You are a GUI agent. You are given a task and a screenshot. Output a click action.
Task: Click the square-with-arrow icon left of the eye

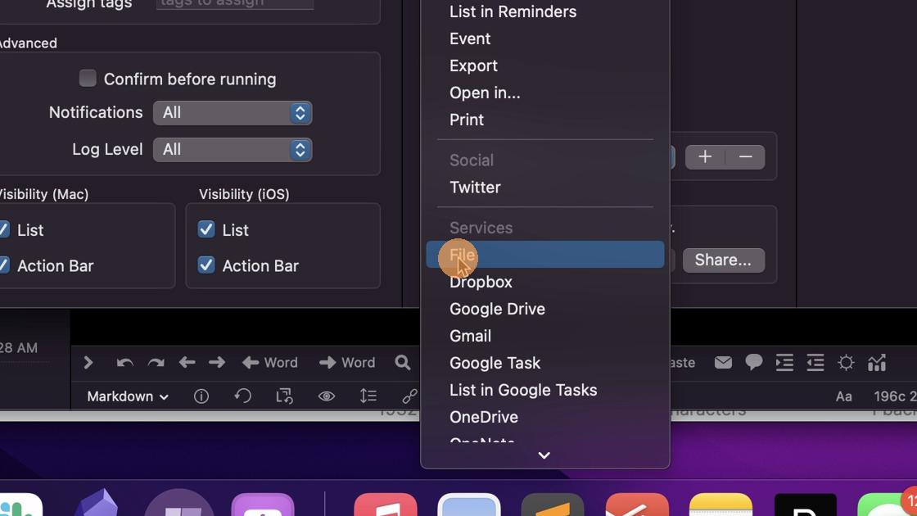284,396
